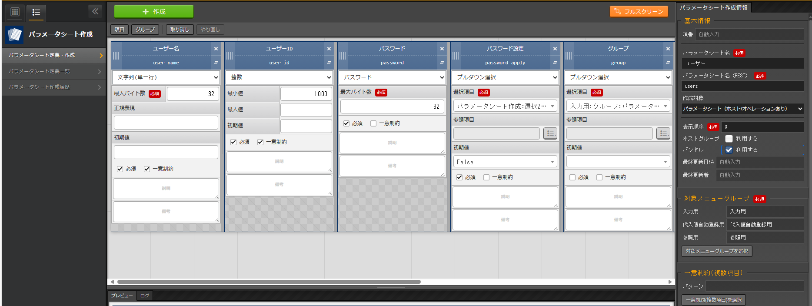Click the 対象メニューグループを選択 button
The image size is (812, 306).
[x=717, y=251]
